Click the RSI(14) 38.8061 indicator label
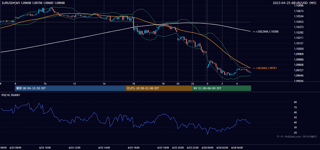 11,95
